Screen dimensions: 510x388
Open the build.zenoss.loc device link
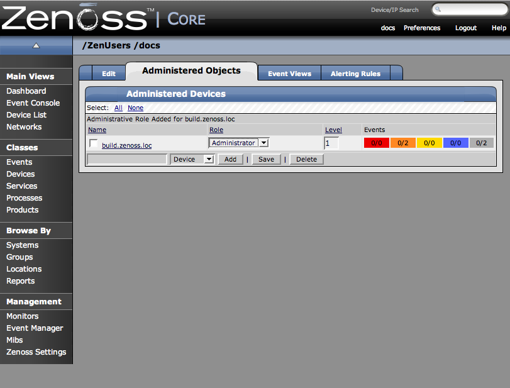[127, 145]
